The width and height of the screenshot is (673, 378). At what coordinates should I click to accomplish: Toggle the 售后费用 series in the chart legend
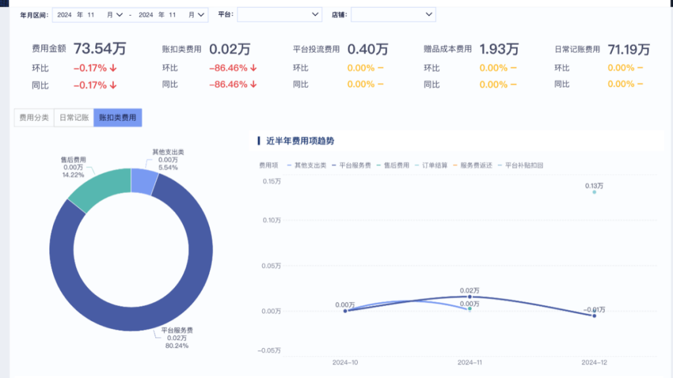click(389, 166)
